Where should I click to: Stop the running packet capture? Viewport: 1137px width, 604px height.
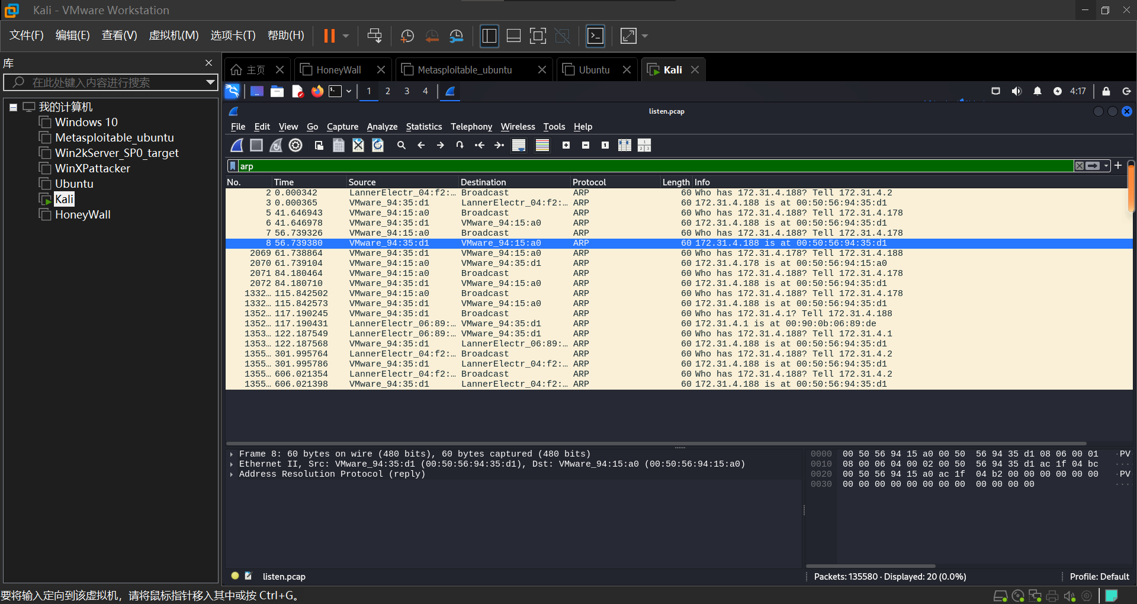256,145
